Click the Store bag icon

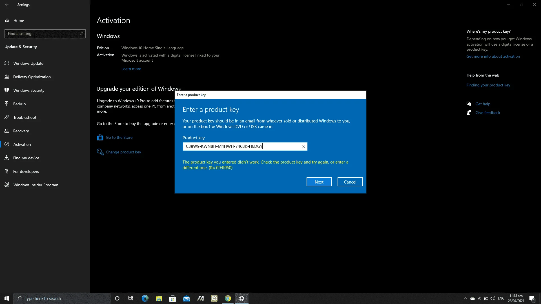point(100,137)
